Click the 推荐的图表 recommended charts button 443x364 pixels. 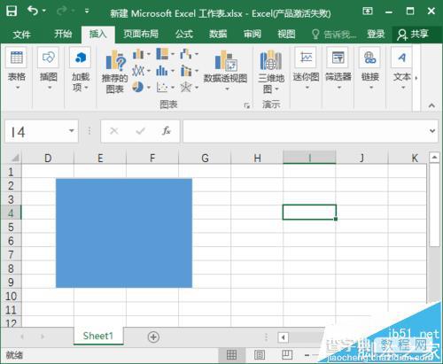(115, 72)
